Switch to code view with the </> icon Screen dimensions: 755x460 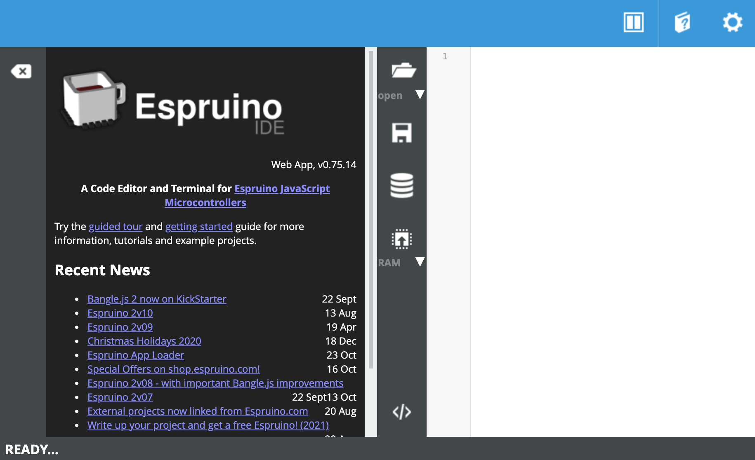coord(401,412)
